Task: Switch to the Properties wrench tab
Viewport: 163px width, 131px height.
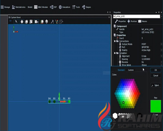Action: pos(120,21)
